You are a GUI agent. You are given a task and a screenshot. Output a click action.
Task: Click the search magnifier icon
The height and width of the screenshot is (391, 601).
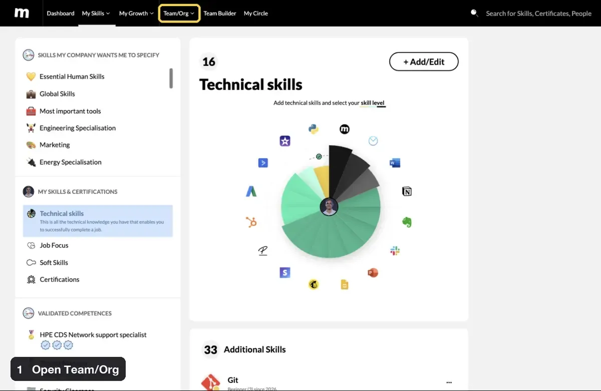[474, 13]
